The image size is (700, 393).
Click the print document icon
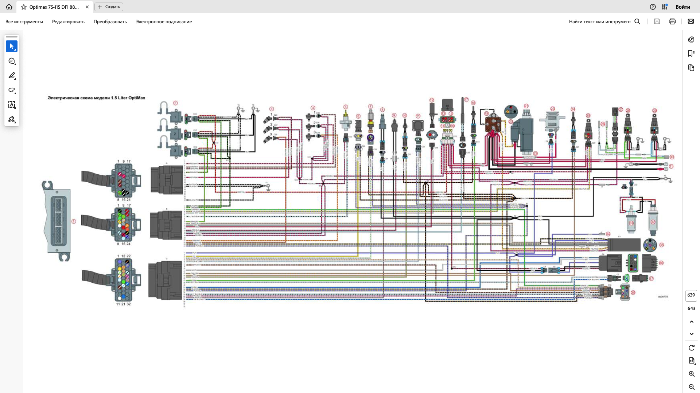click(x=672, y=21)
